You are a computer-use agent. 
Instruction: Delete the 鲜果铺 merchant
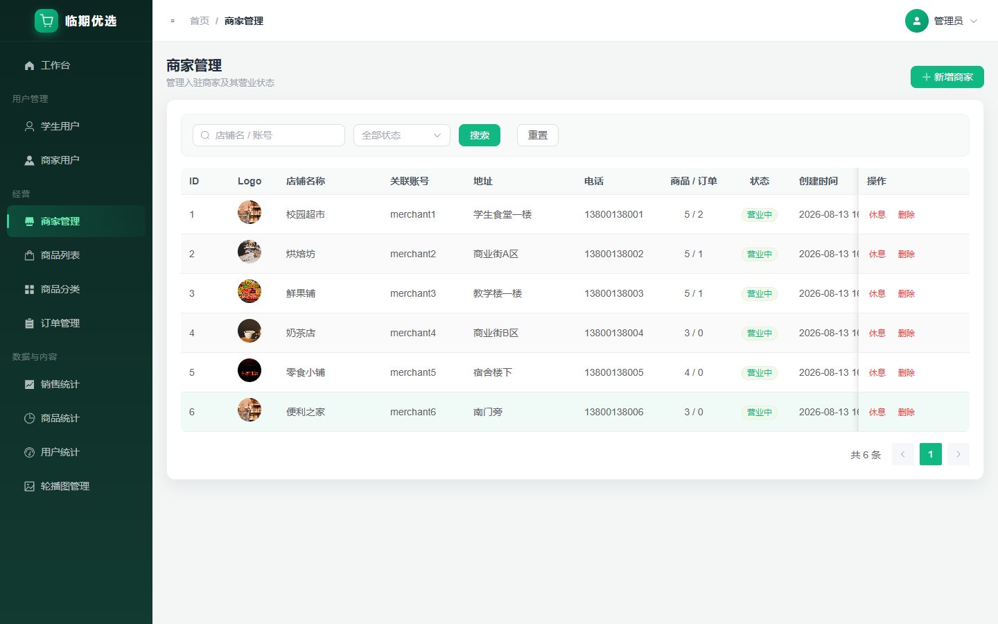[907, 293]
